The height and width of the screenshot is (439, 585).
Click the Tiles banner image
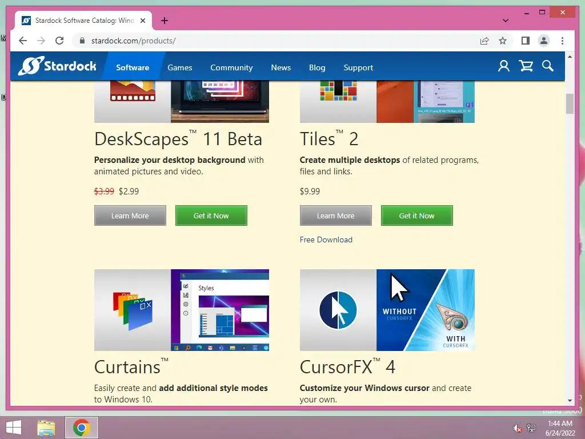(x=387, y=102)
